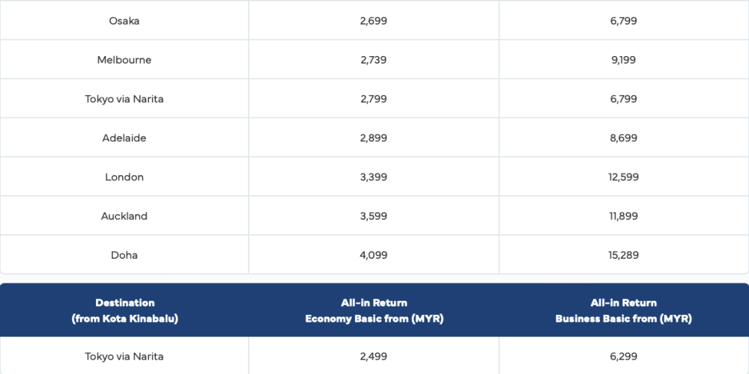This screenshot has width=749, height=374.
Task: Click the 2,899 economy fare for Adelaide
Action: coord(374,138)
